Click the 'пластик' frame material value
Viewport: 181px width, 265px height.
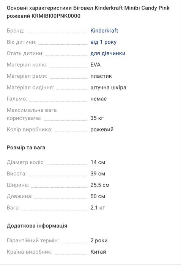coord(101,76)
